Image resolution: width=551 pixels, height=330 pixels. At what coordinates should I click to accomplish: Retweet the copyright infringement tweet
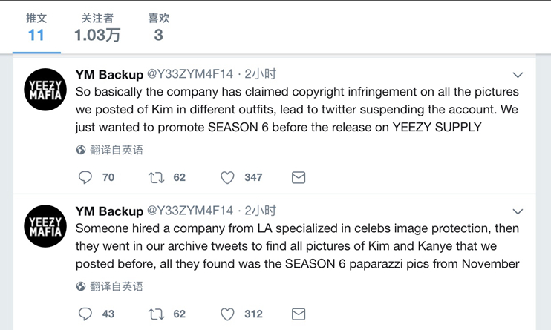click(157, 177)
